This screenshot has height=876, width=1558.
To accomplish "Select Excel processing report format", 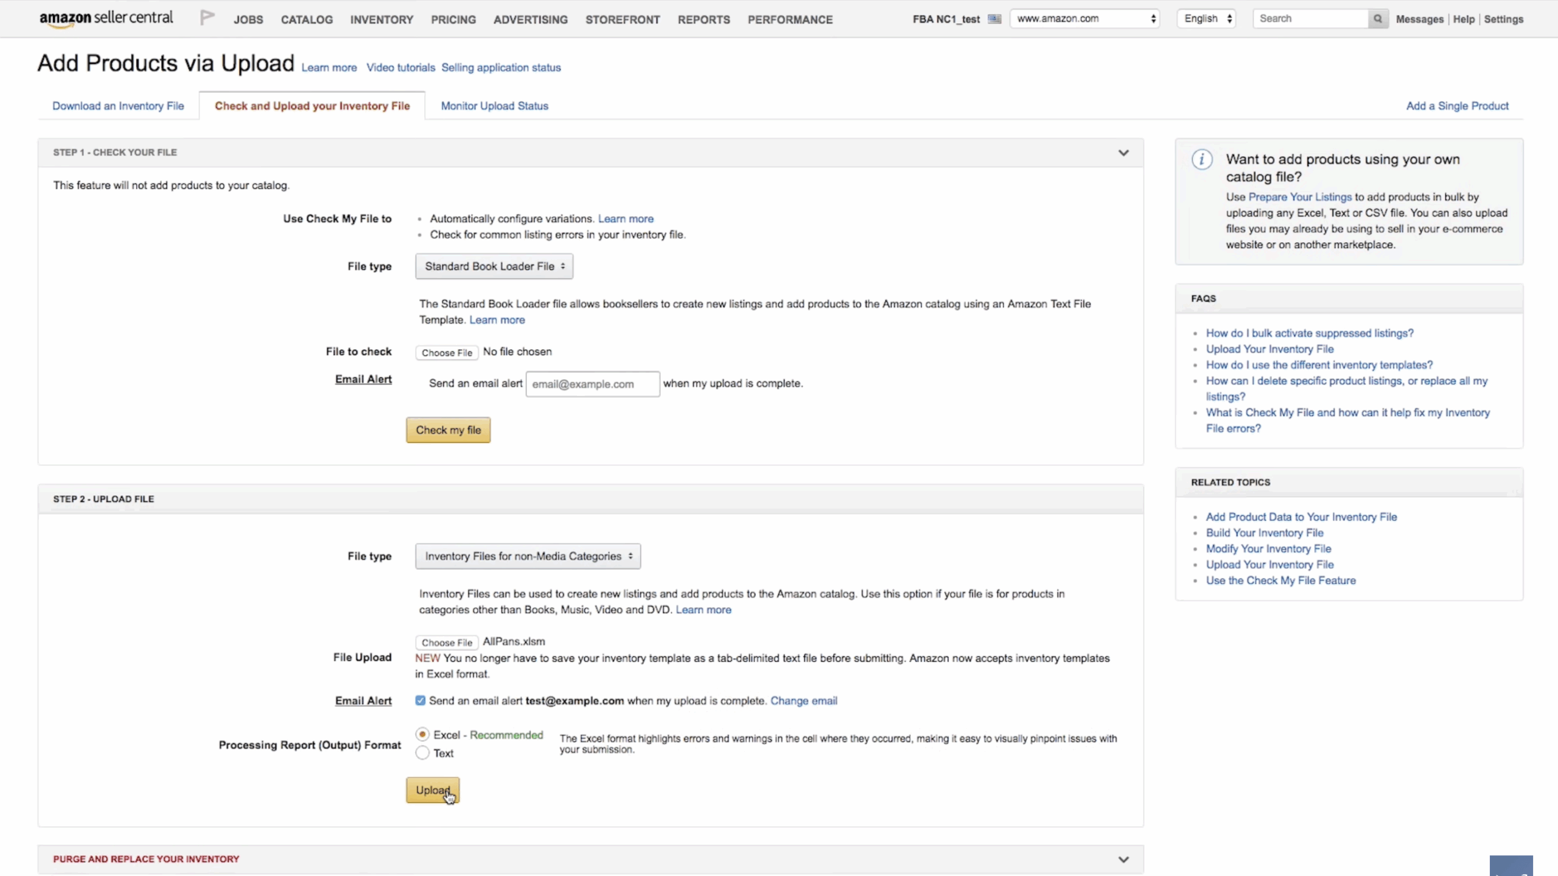I will point(422,735).
